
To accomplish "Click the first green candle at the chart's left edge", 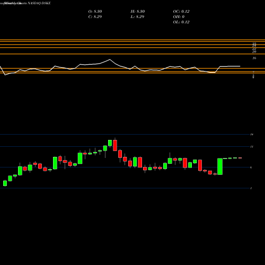I will (x=5, y=183).
